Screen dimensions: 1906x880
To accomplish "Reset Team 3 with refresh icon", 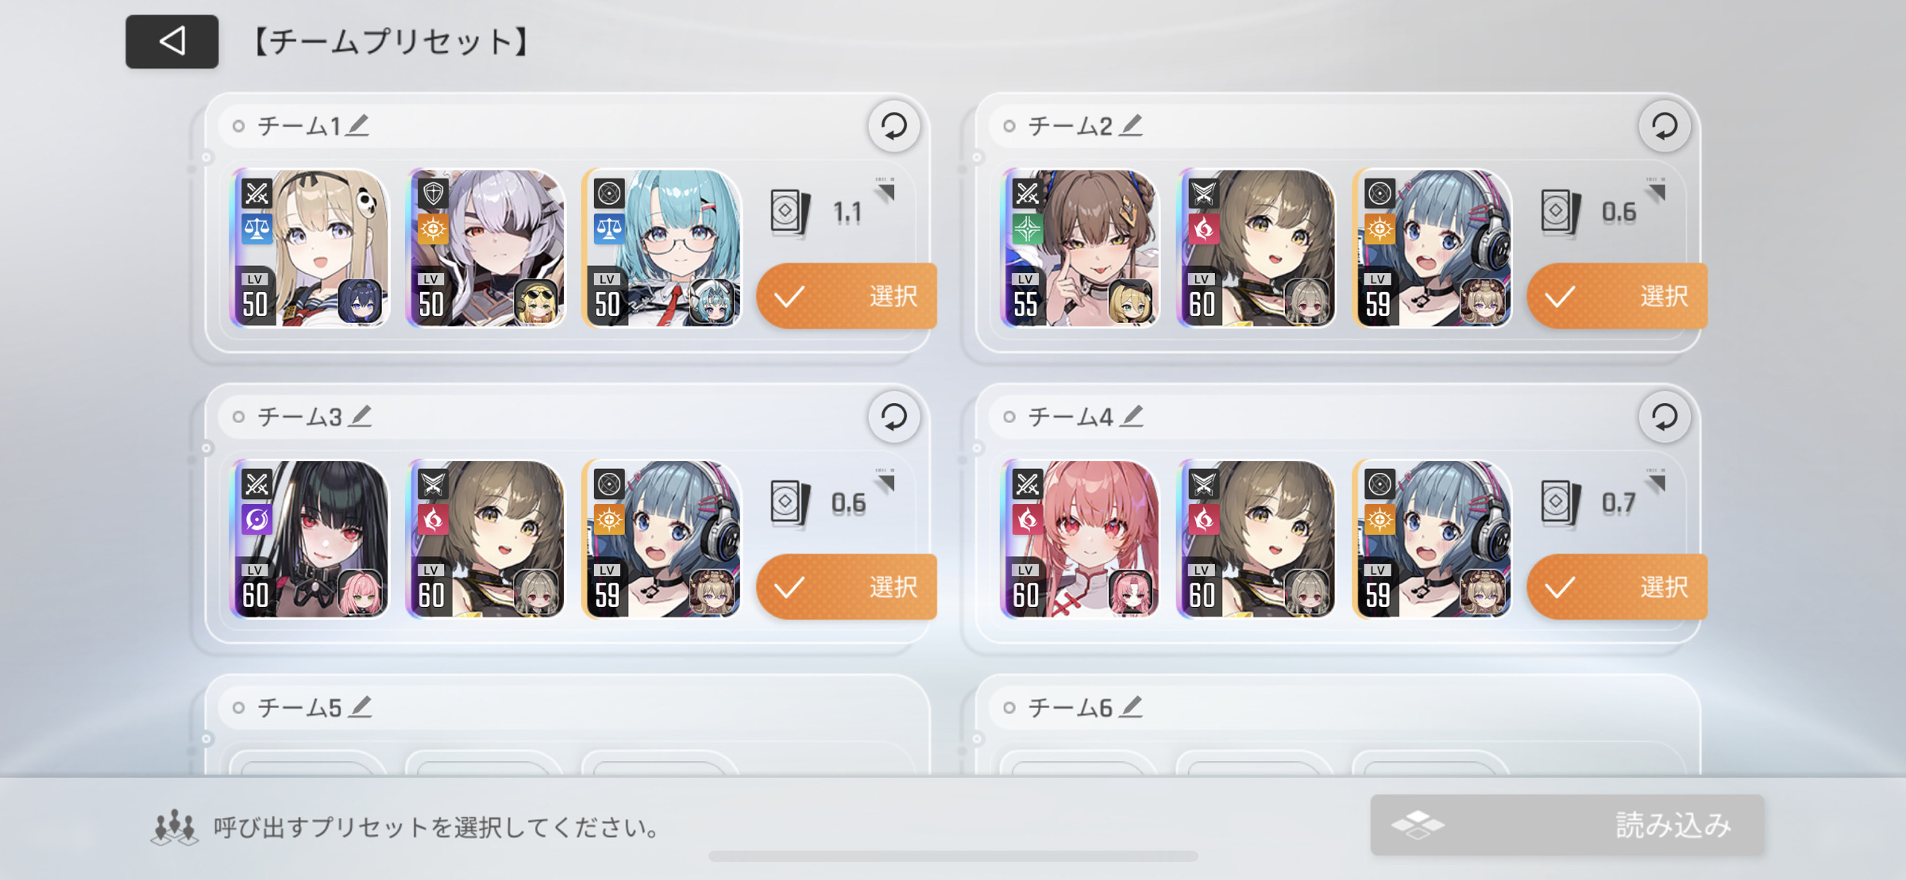I will [x=893, y=417].
